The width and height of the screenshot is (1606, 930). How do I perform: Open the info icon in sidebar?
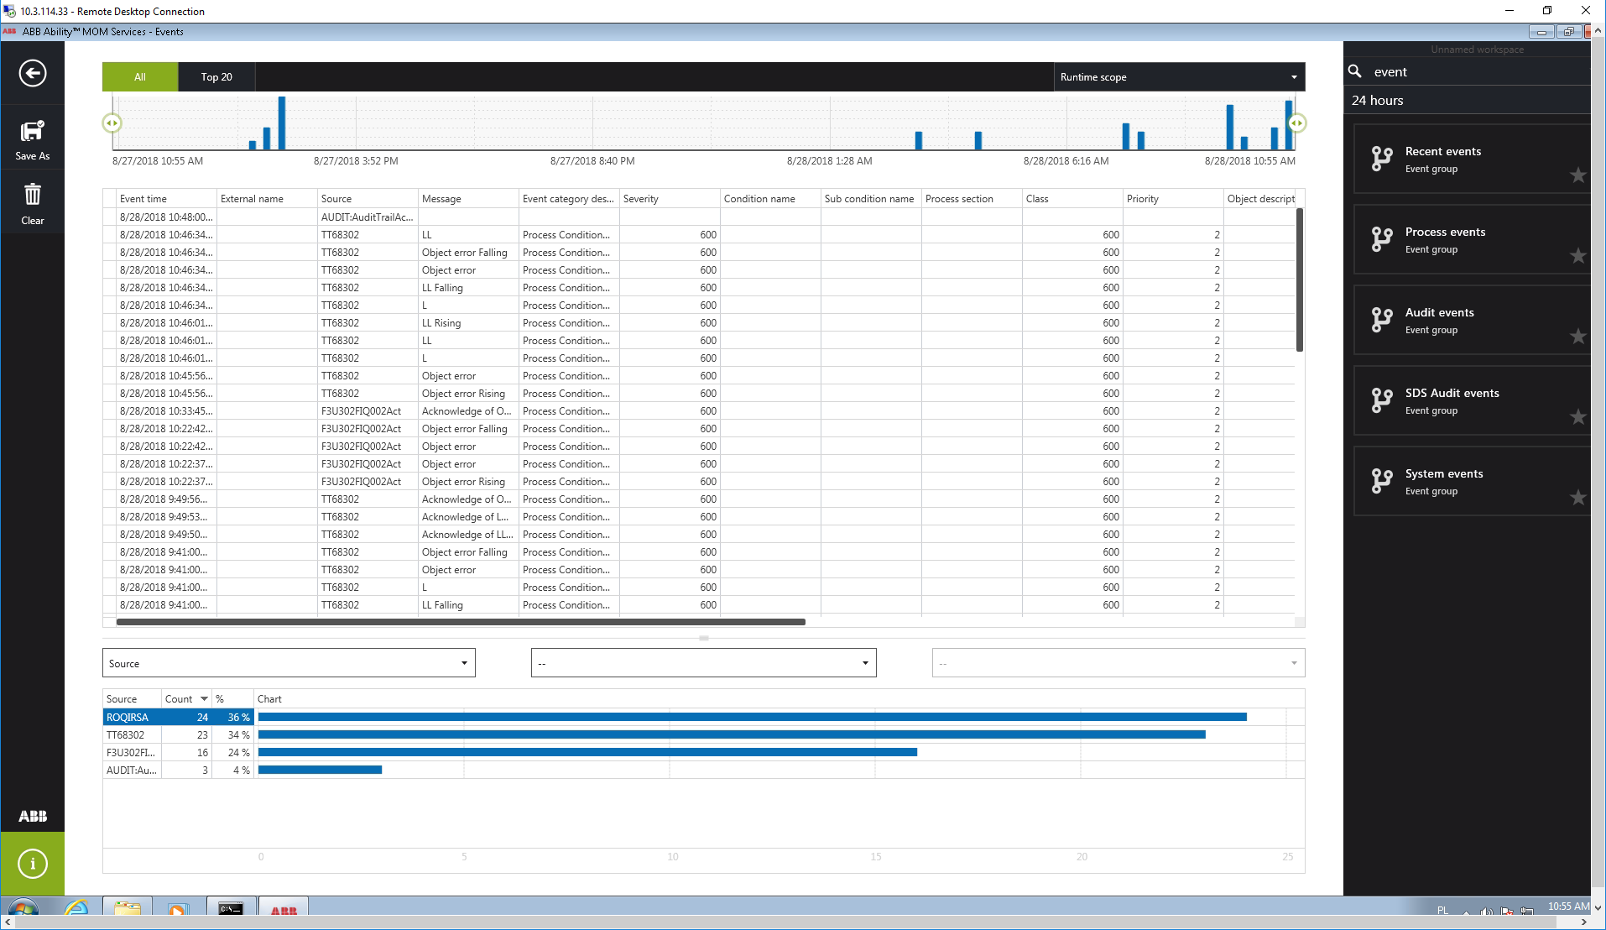point(33,864)
